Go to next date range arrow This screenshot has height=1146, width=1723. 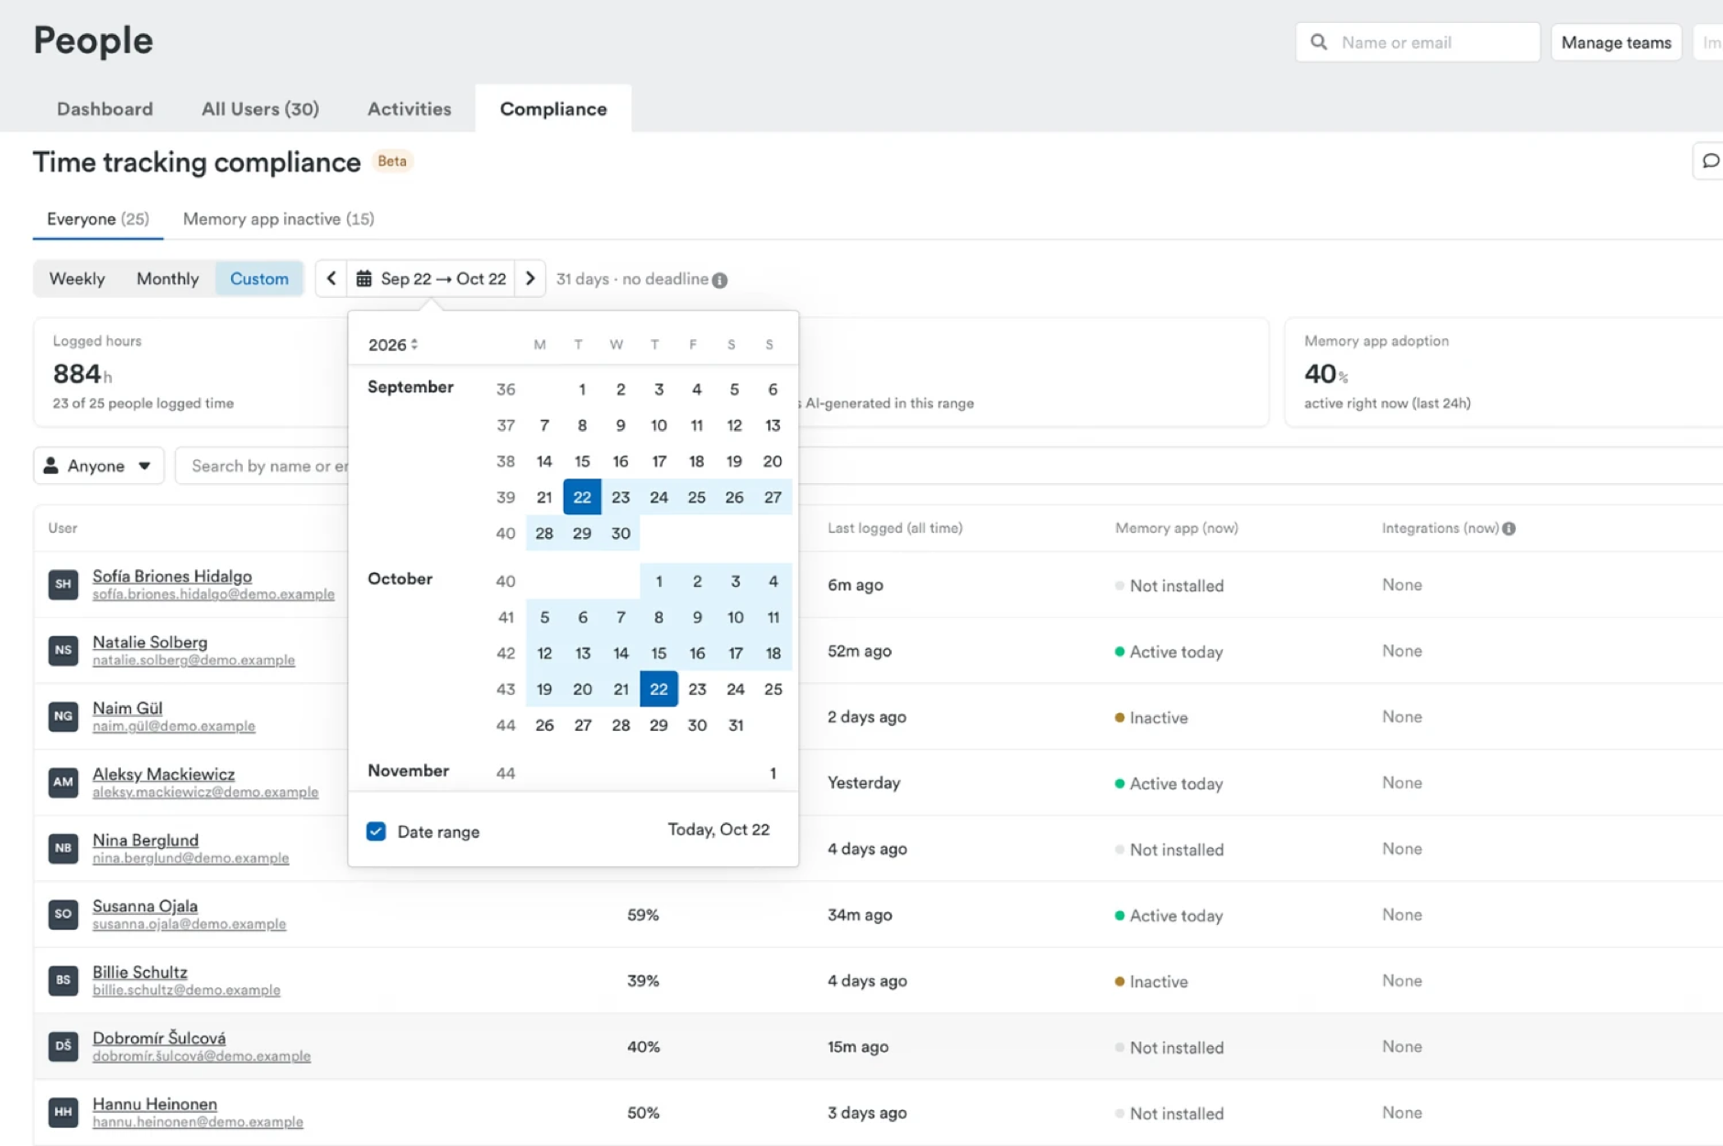click(530, 279)
